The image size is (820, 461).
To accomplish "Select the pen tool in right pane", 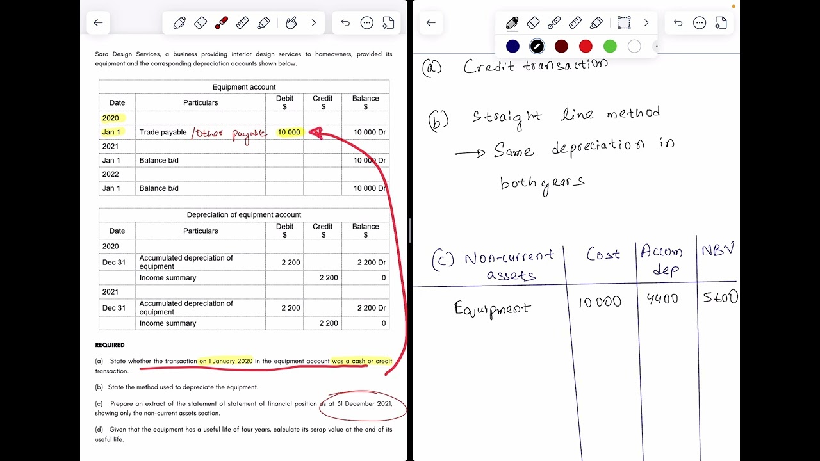I will [512, 22].
